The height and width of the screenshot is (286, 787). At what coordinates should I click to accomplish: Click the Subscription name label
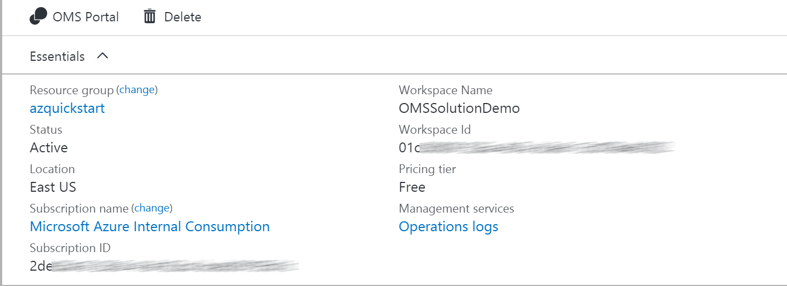79,209
